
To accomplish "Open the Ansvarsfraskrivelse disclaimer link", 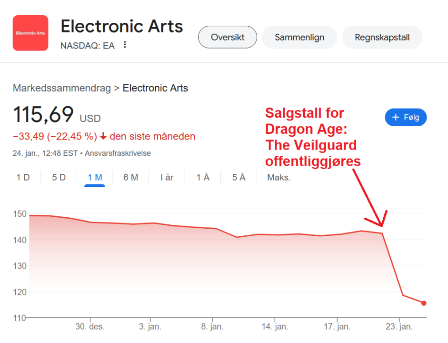I will (118, 153).
